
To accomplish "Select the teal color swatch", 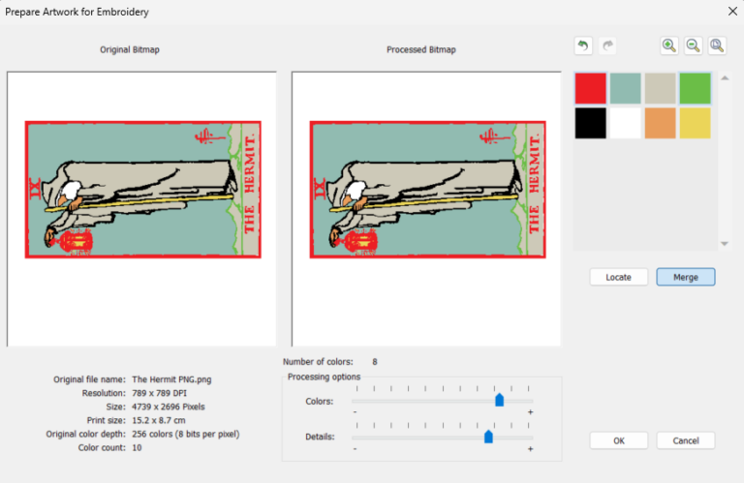I will tap(626, 88).
